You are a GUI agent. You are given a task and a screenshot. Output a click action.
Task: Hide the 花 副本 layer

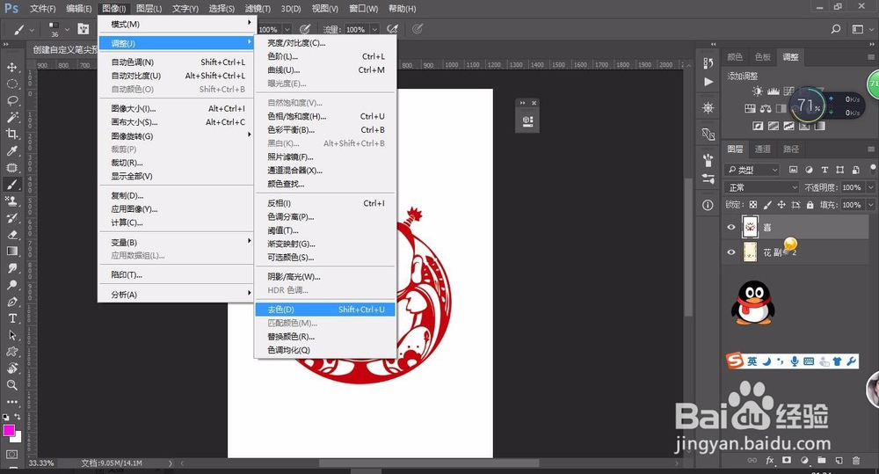[x=731, y=252]
